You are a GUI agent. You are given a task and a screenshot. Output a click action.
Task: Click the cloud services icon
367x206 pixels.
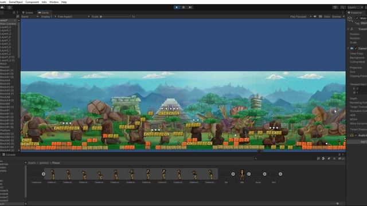coord(2,7)
